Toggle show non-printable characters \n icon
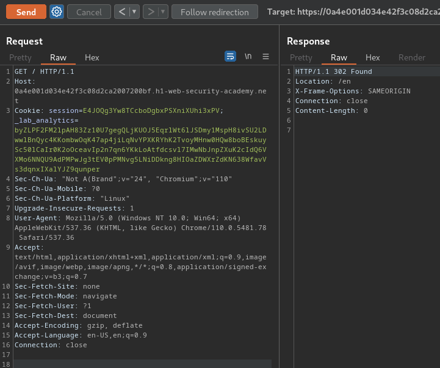Screen dimensions: 440x368 point(248,56)
